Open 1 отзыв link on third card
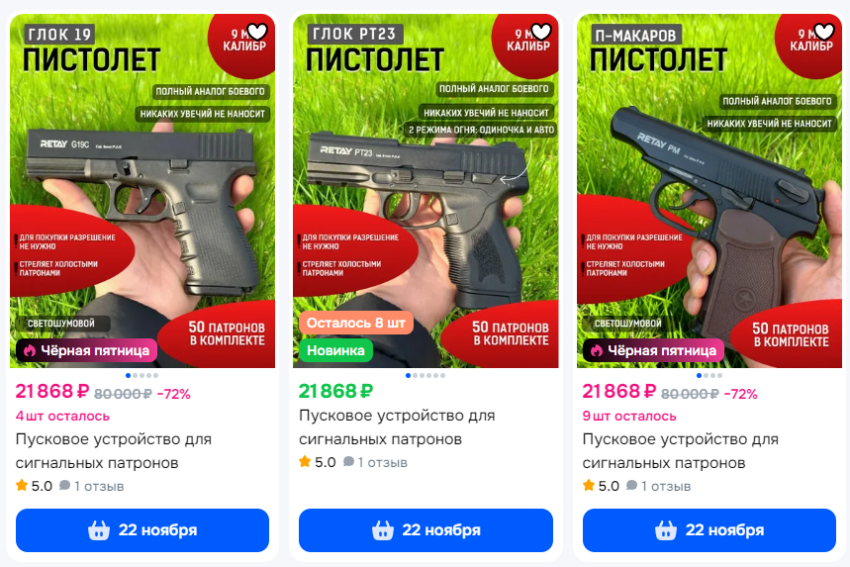The width and height of the screenshot is (850, 567). (x=666, y=486)
